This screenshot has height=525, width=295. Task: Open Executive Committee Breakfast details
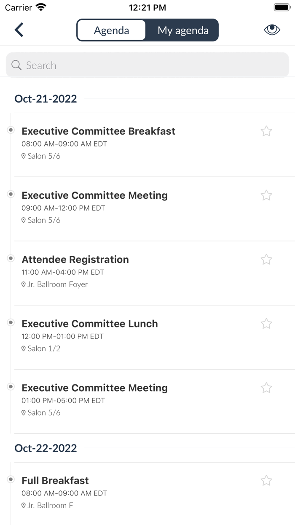pyautogui.click(x=99, y=131)
